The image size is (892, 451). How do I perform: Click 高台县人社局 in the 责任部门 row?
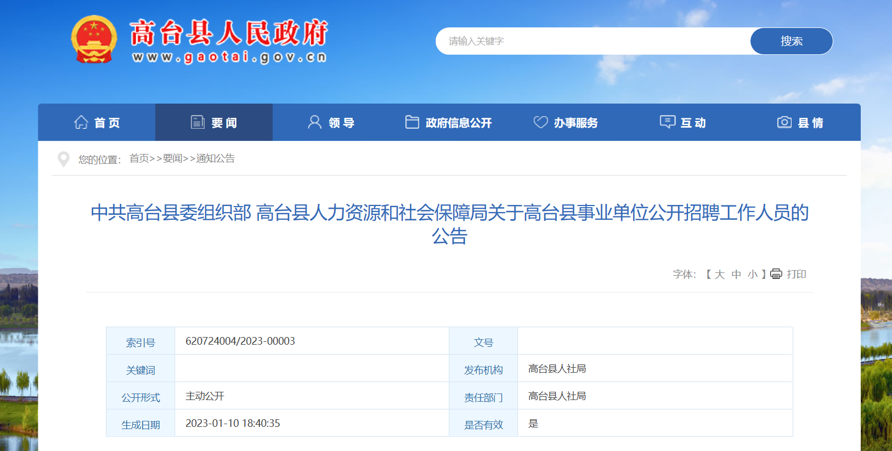click(x=557, y=396)
